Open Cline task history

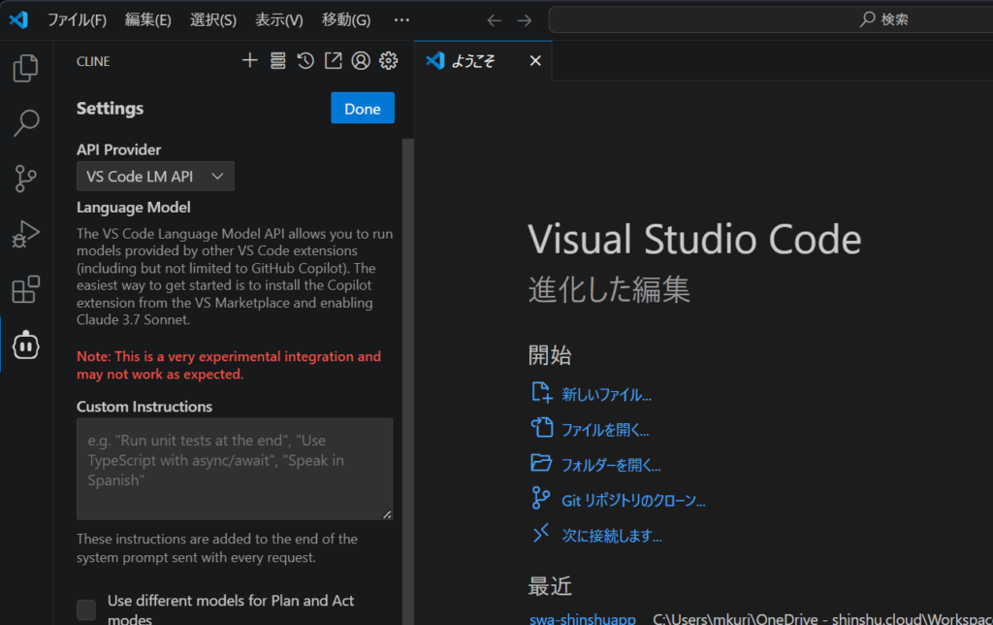(x=305, y=60)
